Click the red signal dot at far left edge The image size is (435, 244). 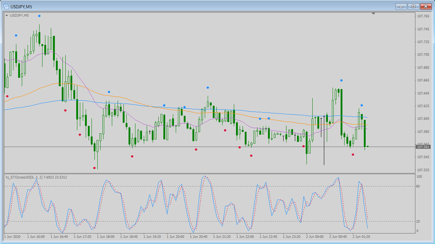7,96
